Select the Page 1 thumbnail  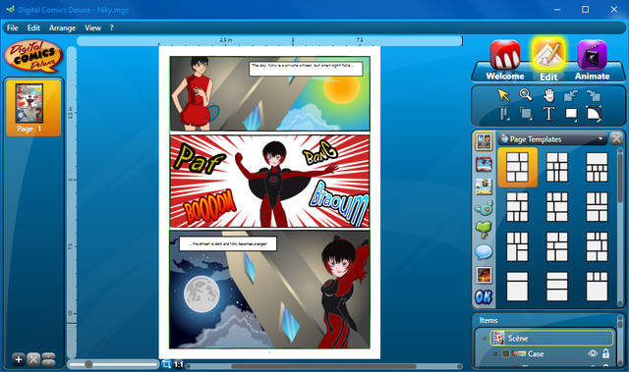pyautogui.click(x=33, y=108)
